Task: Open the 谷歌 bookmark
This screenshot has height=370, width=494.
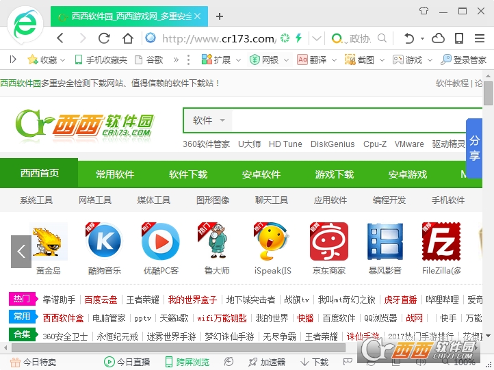Action: click(x=148, y=60)
